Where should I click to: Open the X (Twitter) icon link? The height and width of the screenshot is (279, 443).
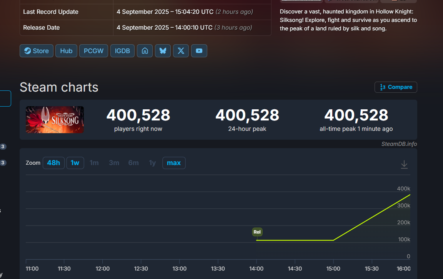tap(181, 51)
